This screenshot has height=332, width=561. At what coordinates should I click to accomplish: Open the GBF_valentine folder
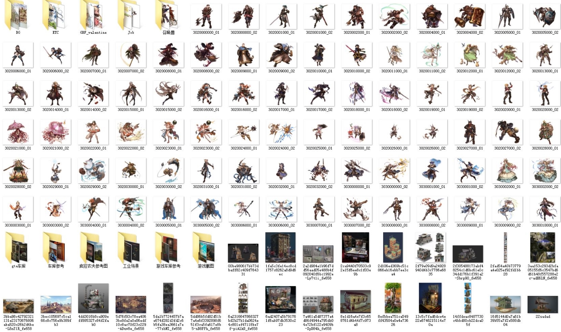click(92, 15)
